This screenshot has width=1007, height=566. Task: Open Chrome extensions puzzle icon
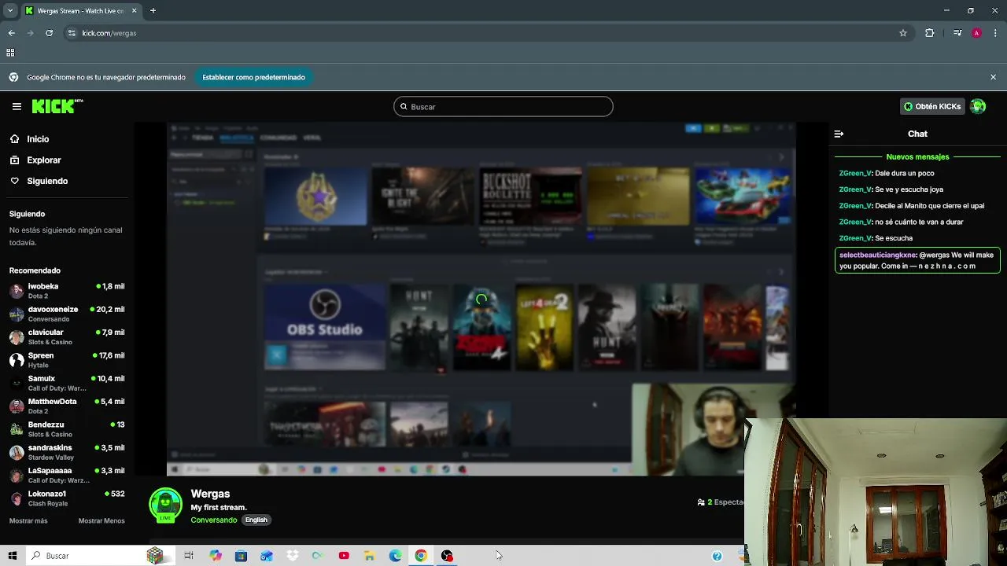tap(930, 33)
